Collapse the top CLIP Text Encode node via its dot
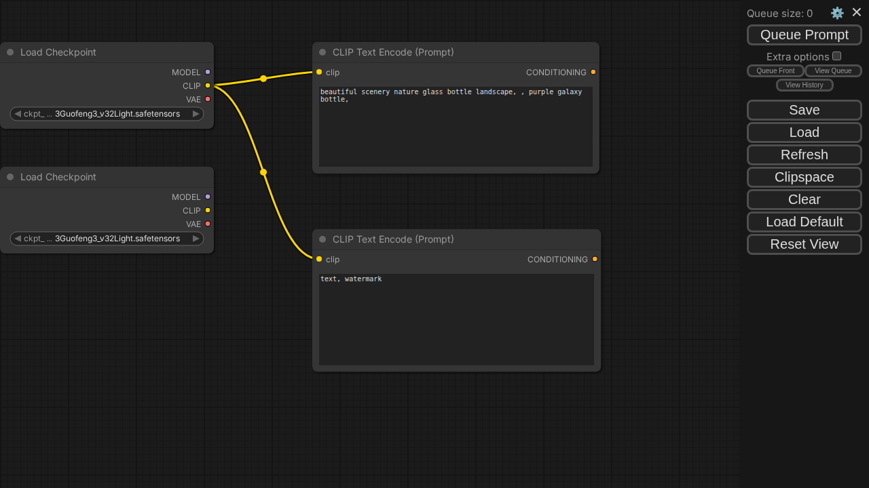The image size is (869, 488). 322,52
